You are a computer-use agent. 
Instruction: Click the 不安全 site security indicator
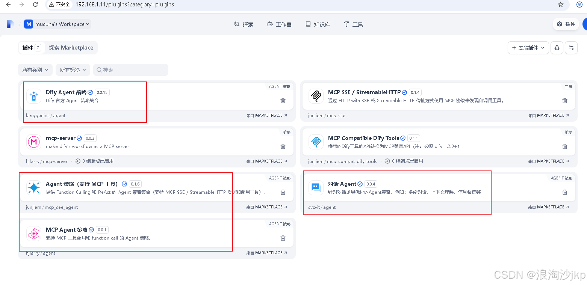click(60, 5)
